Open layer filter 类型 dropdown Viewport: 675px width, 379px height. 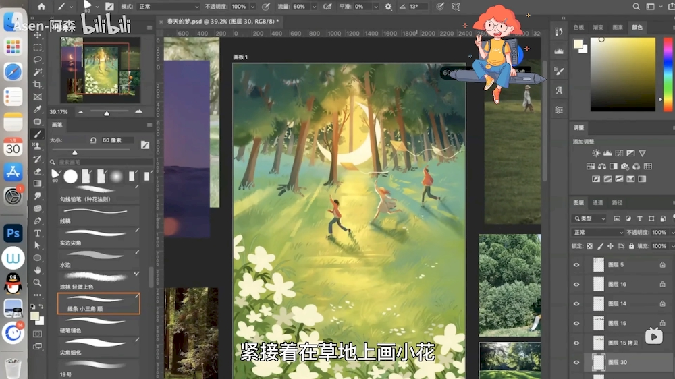coord(589,219)
